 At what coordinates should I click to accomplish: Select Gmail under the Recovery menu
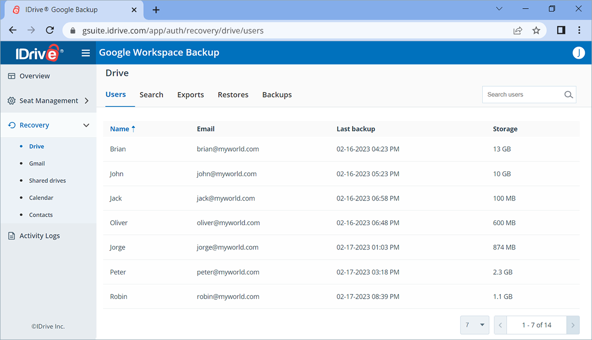click(37, 163)
